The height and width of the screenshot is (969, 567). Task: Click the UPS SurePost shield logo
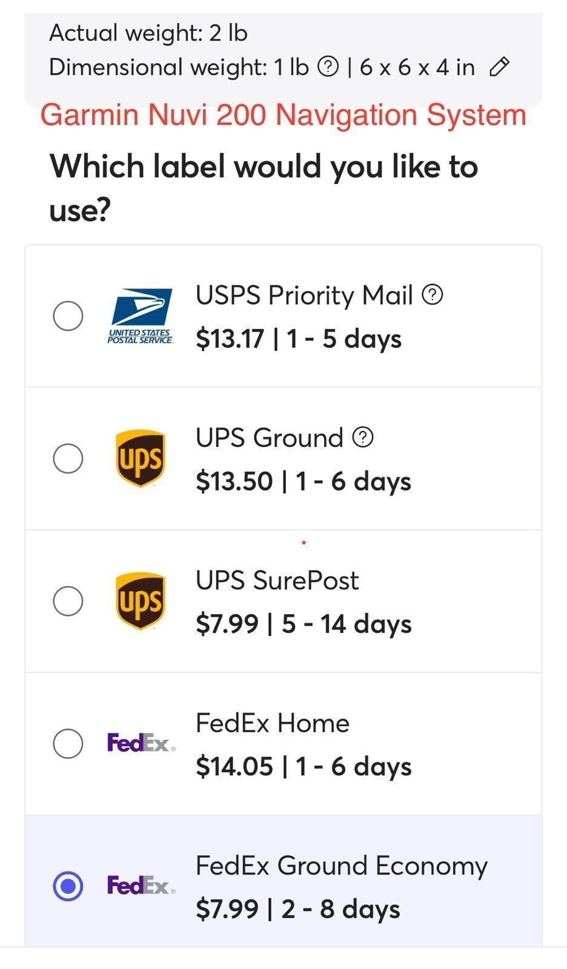141,601
